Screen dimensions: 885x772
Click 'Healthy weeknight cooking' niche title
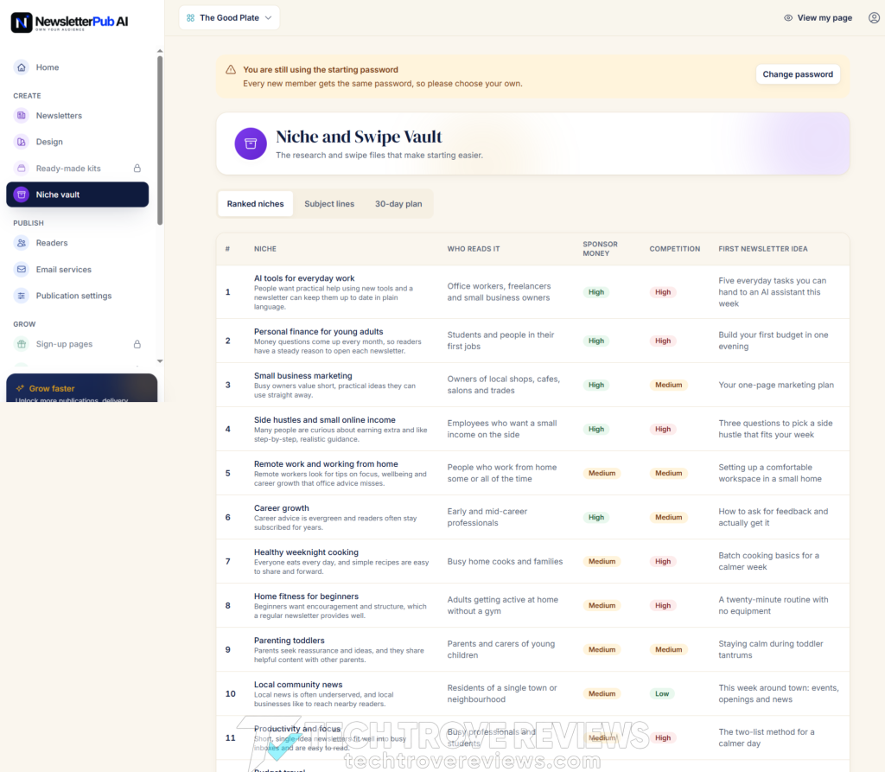click(306, 552)
